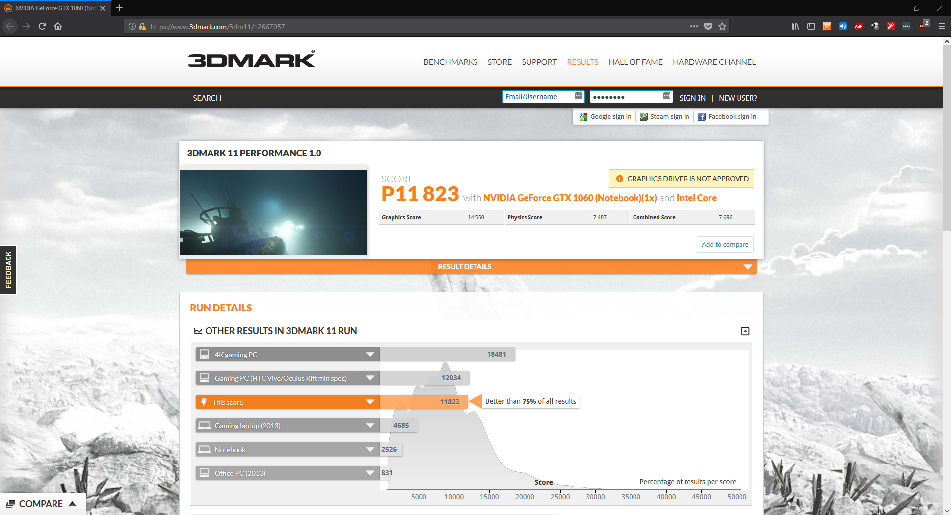951x515 pixels.
Task: Click the Run Details heading
Action: [x=221, y=308]
